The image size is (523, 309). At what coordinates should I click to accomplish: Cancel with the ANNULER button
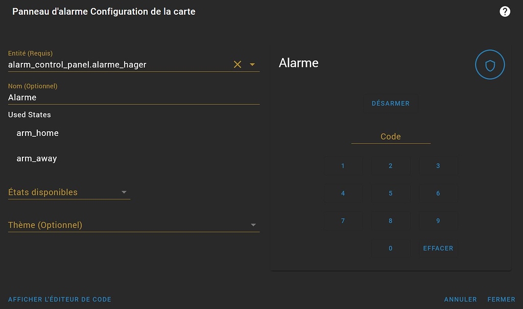(x=460, y=299)
